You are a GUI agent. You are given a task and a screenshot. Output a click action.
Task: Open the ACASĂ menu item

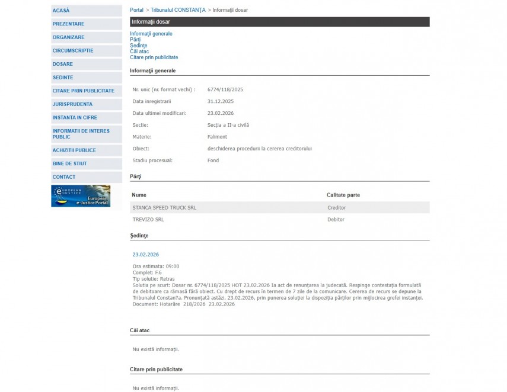click(x=61, y=11)
